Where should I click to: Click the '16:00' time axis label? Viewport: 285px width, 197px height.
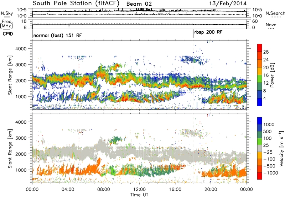tap(175, 190)
